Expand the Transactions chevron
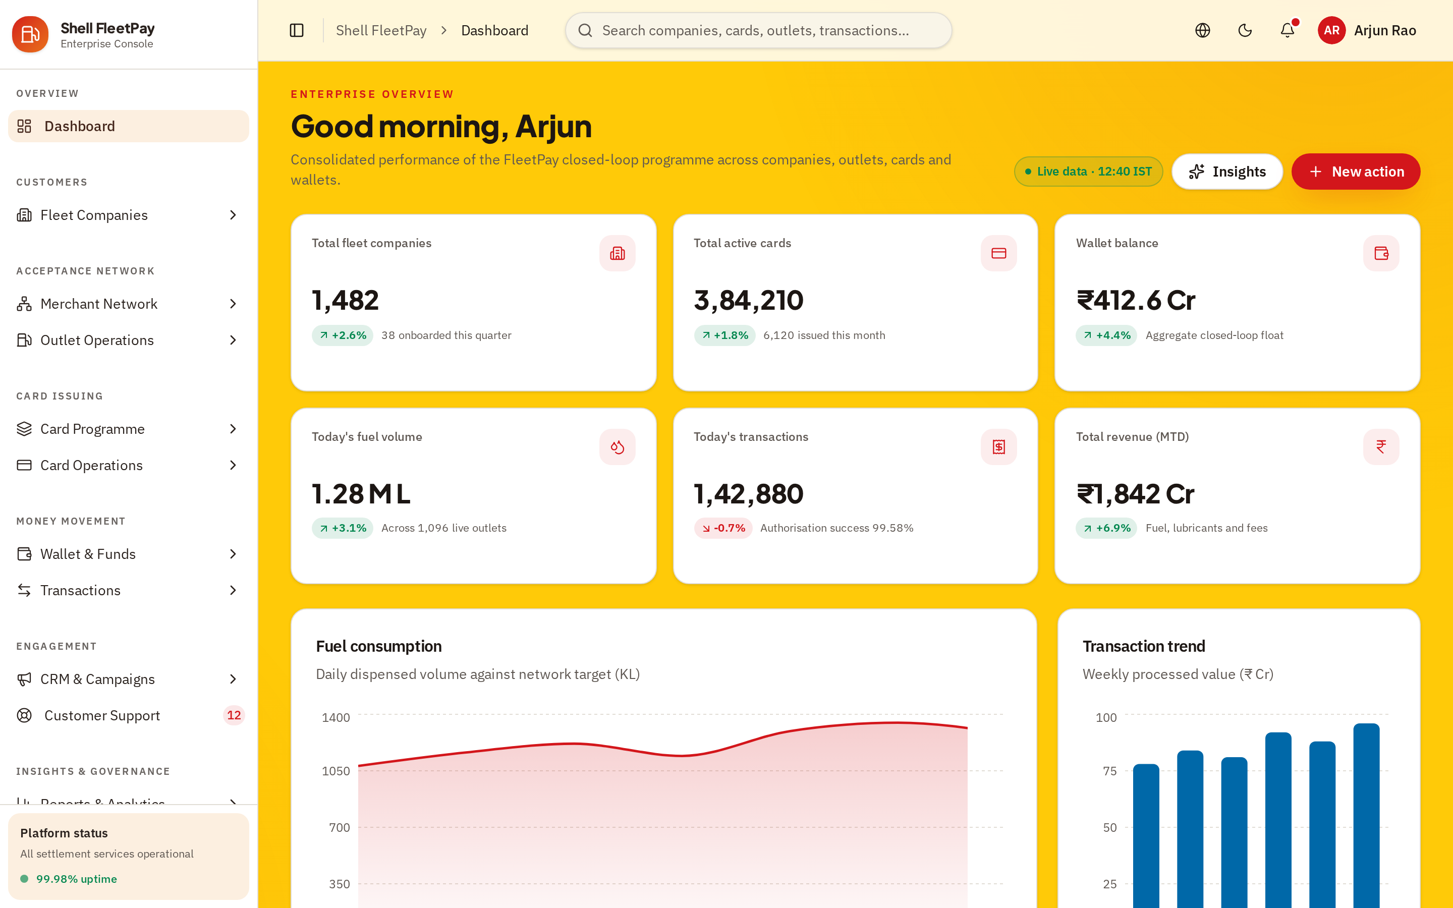This screenshot has height=908, width=1453. (233, 590)
